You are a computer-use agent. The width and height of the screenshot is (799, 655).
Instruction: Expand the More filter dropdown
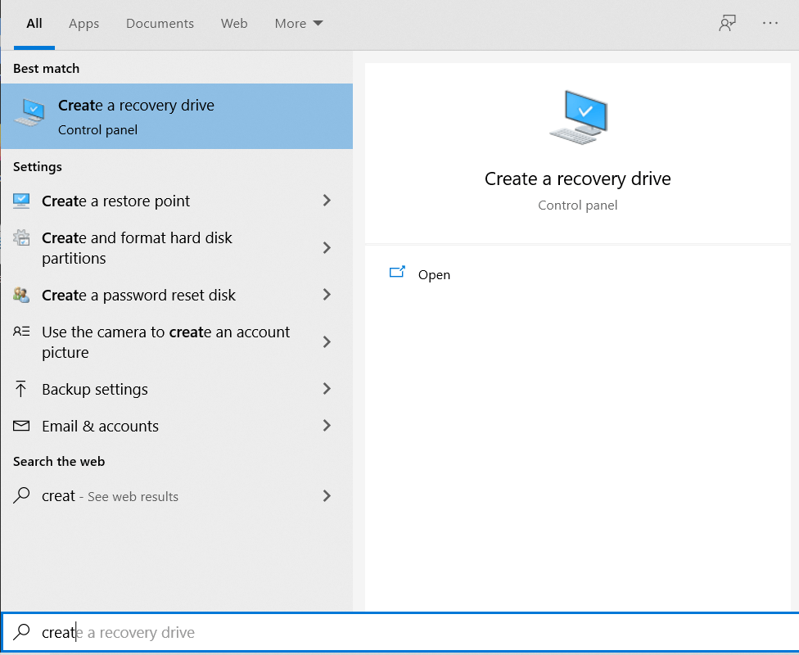[x=299, y=24]
